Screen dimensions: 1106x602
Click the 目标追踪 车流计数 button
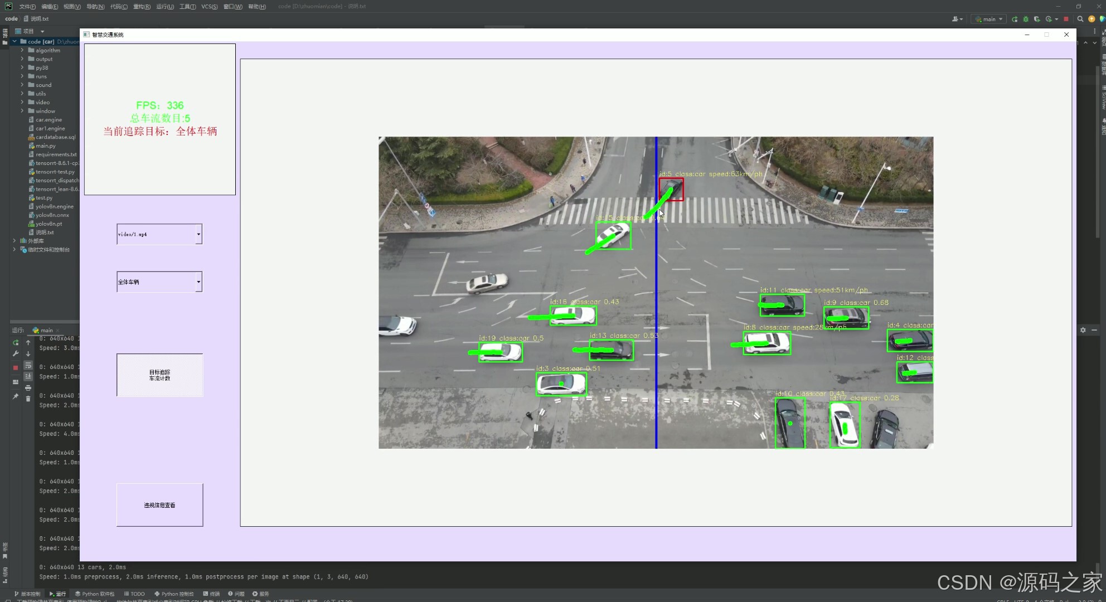159,375
